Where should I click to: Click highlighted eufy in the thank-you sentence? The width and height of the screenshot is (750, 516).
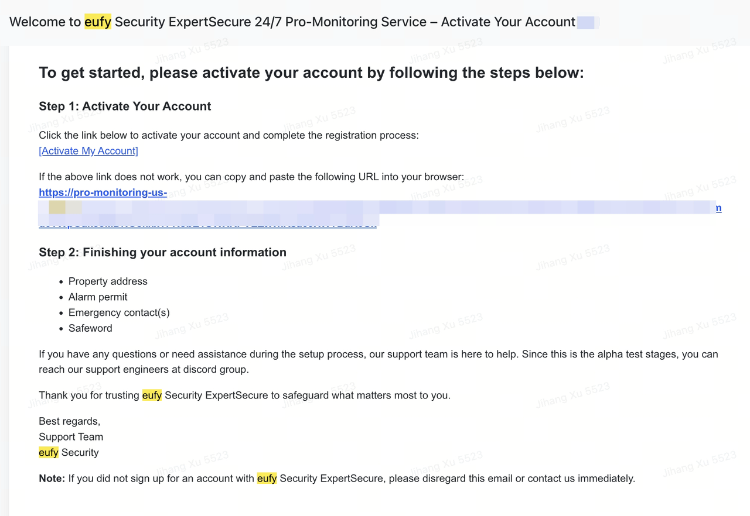point(152,395)
